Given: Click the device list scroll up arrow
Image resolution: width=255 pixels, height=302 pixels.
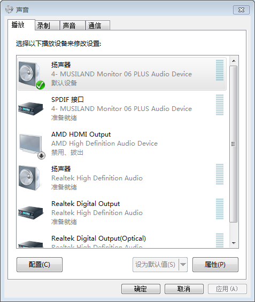Looking at the screenshot, I should coord(234,61).
